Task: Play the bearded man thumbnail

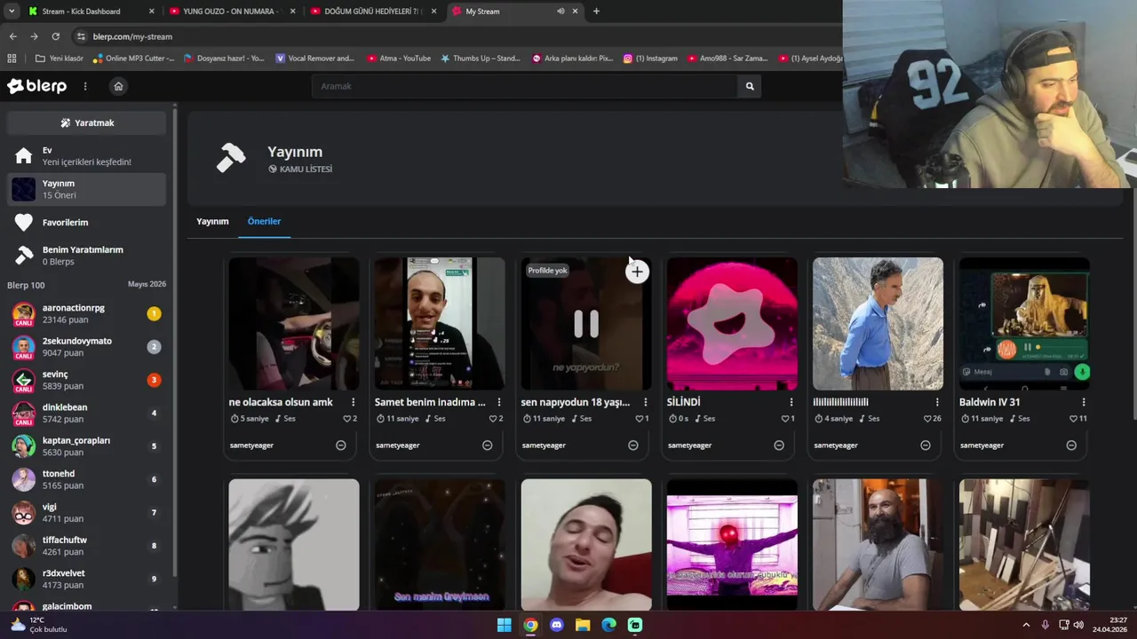Action: [878, 545]
